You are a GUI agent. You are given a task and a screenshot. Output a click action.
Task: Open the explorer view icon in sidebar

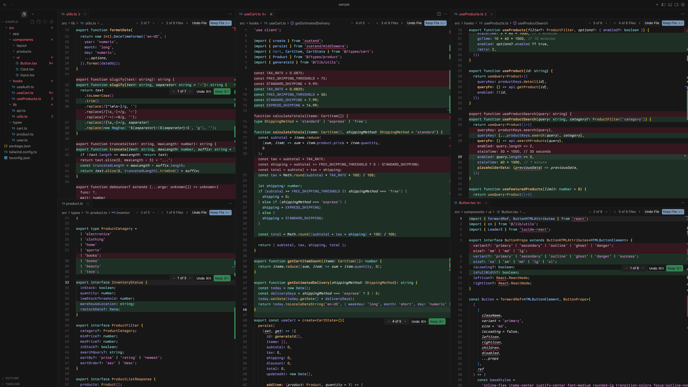(24, 14)
